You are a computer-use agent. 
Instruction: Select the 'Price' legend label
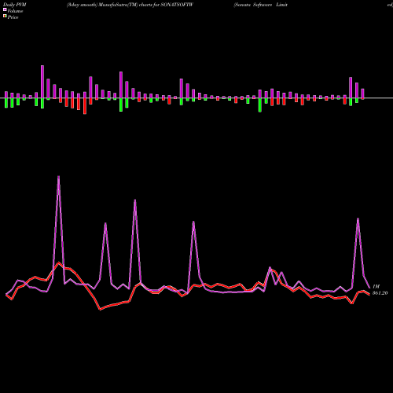coord(13,17)
